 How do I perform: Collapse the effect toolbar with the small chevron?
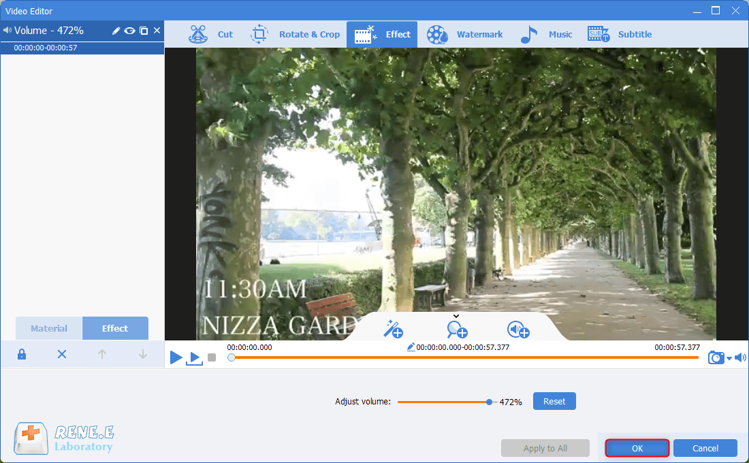pos(456,316)
